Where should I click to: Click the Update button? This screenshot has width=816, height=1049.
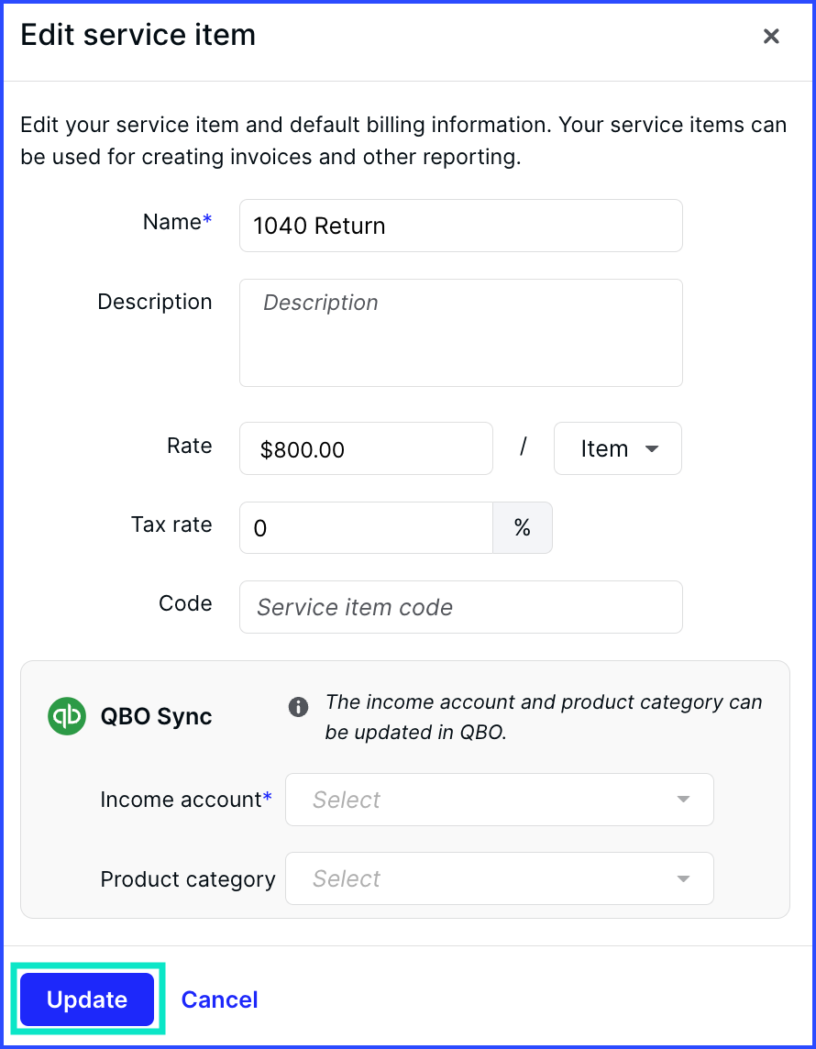[87, 999]
